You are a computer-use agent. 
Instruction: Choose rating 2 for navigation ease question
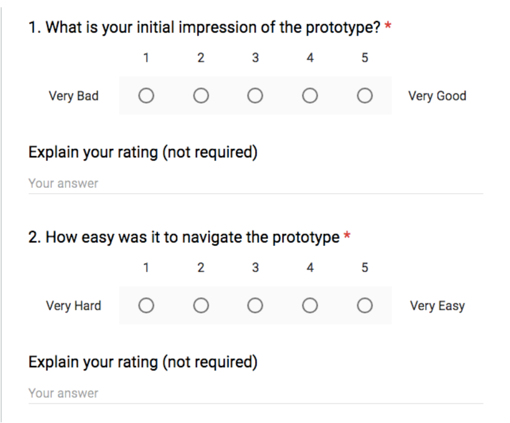pyautogui.click(x=201, y=305)
